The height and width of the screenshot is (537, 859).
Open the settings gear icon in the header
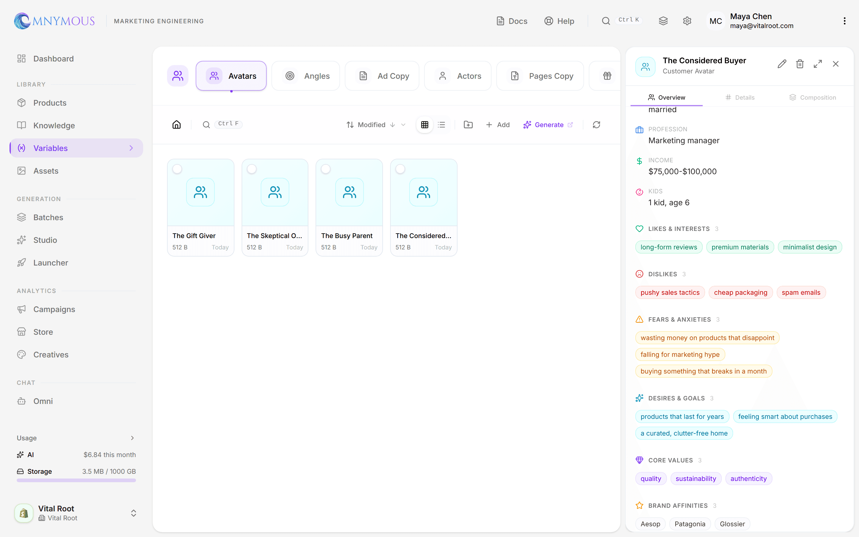click(687, 21)
